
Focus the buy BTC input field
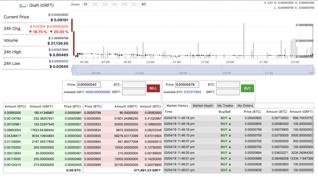[x=228, y=84]
